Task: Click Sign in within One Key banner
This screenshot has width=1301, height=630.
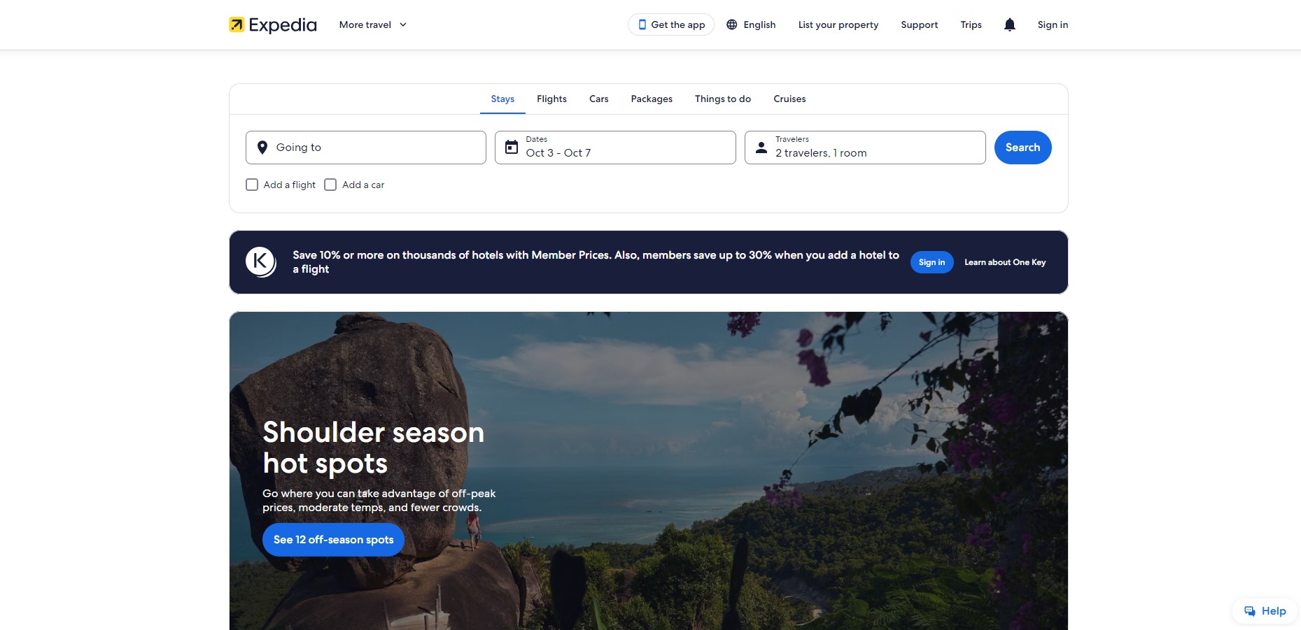Action: click(x=931, y=262)
